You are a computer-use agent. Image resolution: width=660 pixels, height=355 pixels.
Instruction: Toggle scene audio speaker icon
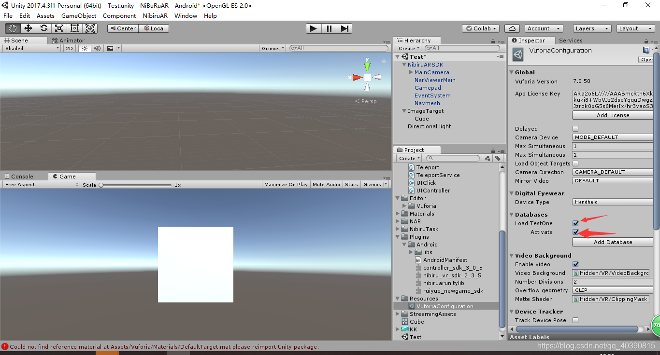coord(97,48)
